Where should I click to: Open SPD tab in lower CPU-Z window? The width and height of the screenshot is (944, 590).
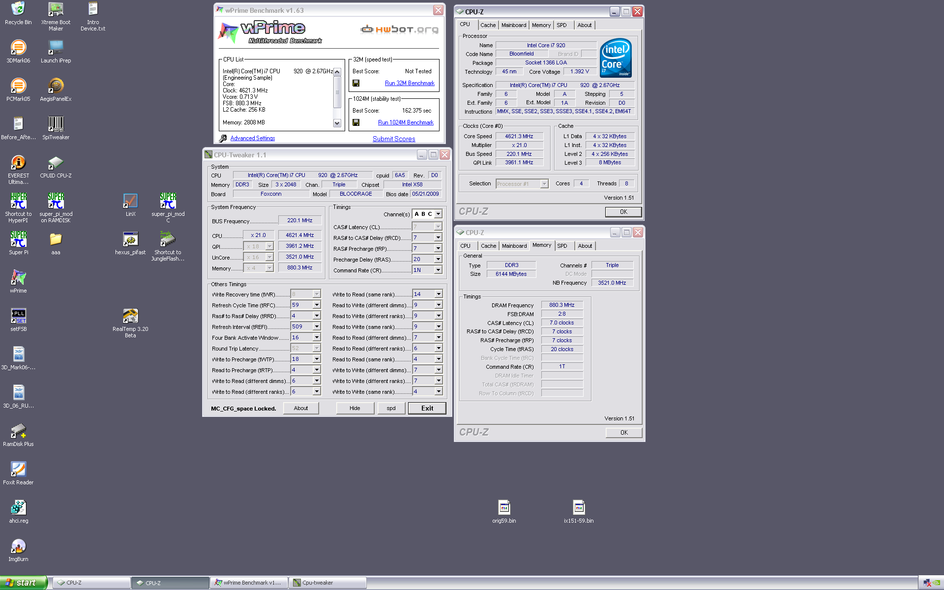tap(562, 246)
